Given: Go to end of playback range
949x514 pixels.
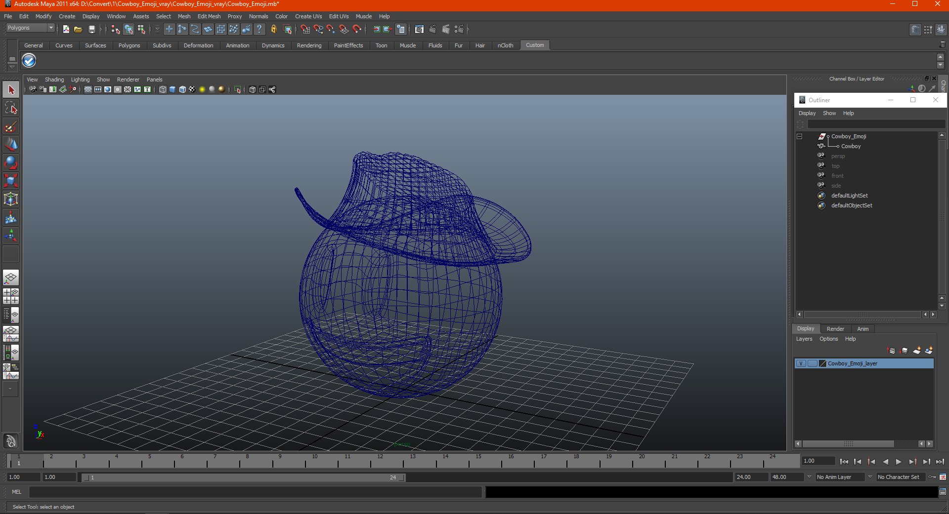Looking at the screenshot, I should (x=940, y=462).
